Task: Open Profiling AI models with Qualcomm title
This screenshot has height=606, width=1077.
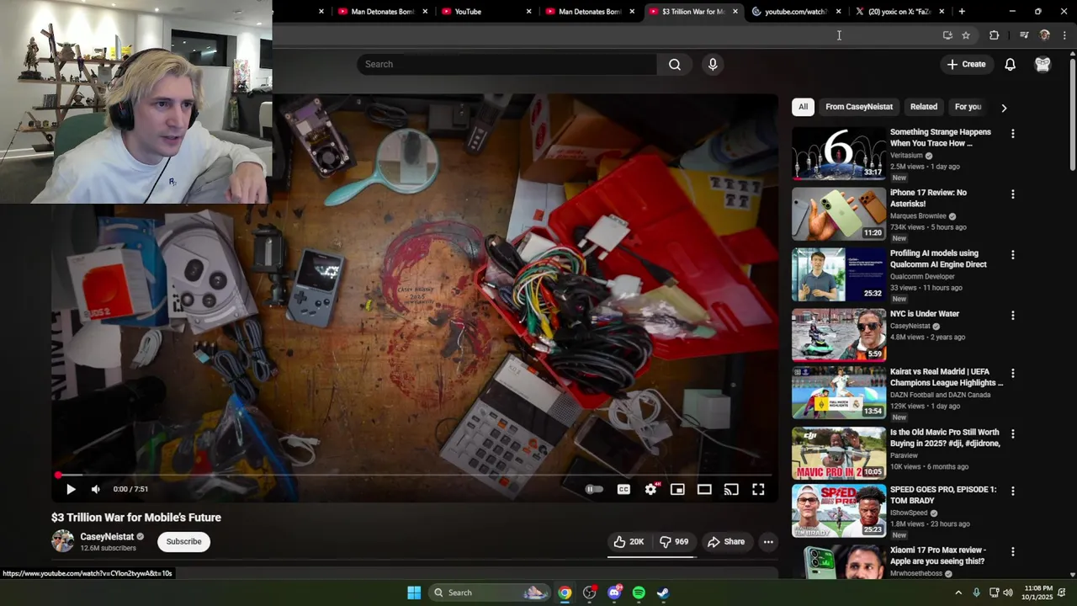Action: click(938, 258)
